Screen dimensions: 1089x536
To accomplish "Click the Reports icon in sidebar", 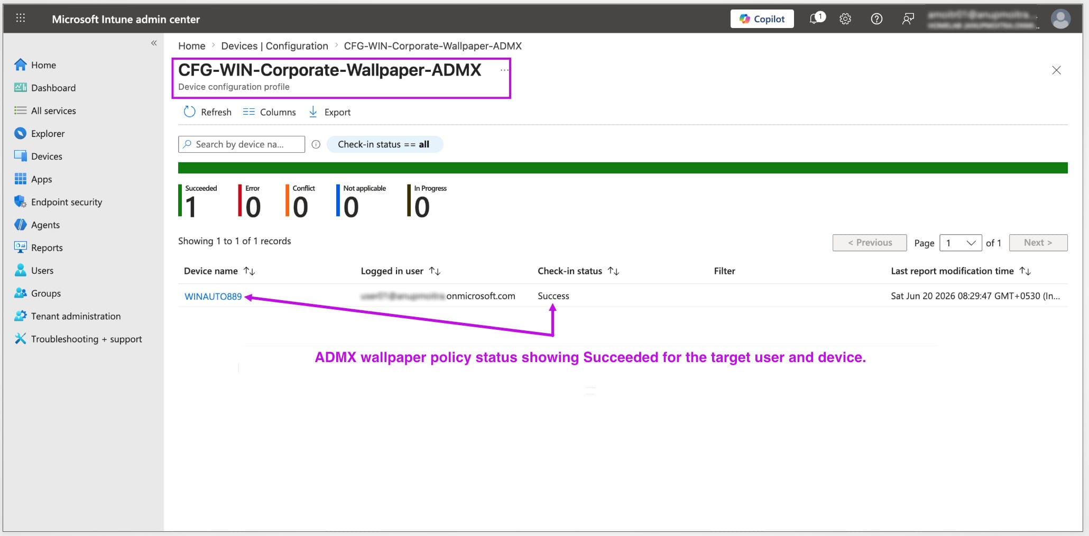I will (x=20, y=247).
